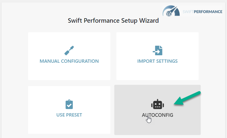Click the SWIFTPERFORMANCE wordmark text
227x138 pixels.
click(x=202, y=12)
